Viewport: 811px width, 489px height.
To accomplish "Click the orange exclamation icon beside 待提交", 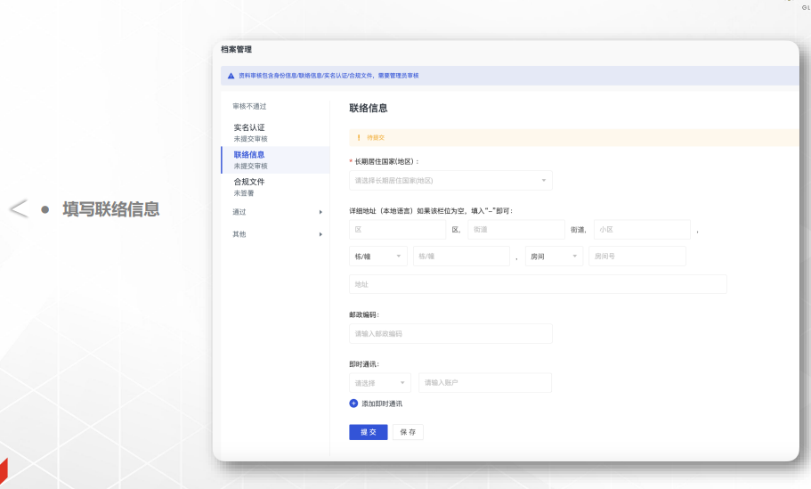I will coord(359,137).
